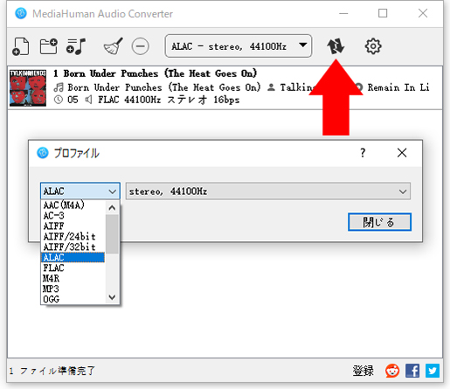This screenshot has height=389, width=450.
Task: Collapse the ALAC codec combo box
Action: (80, 191)
